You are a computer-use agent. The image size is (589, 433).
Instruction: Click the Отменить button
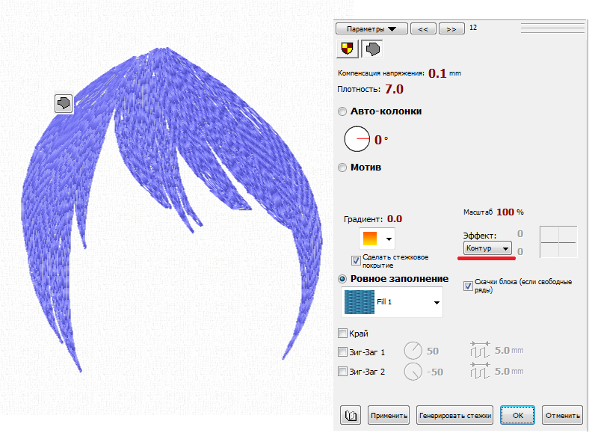click(x=562, y=415)
